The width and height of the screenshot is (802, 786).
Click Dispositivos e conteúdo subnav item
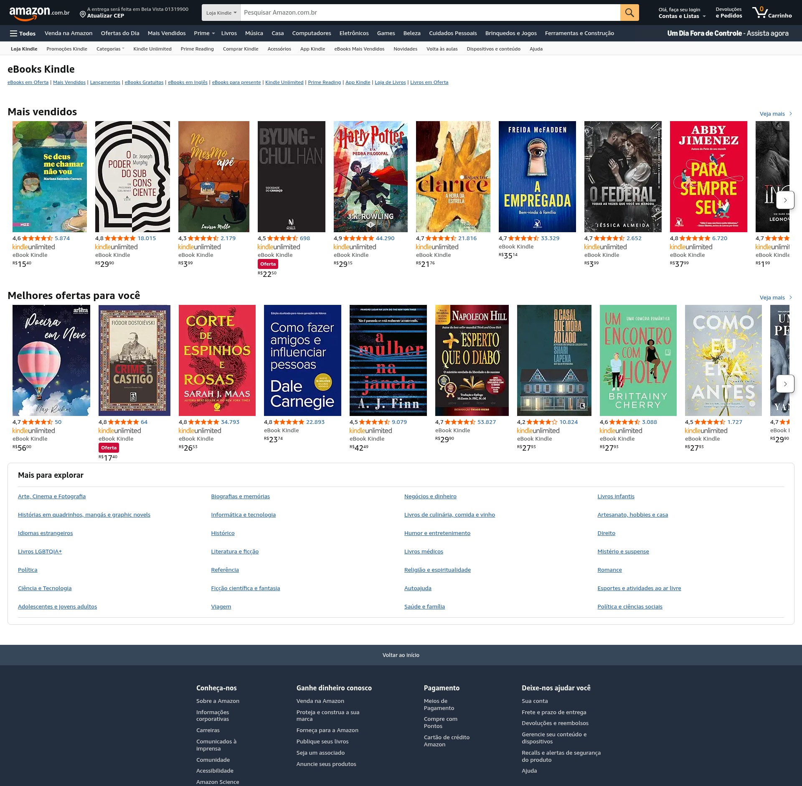[493, 49]
